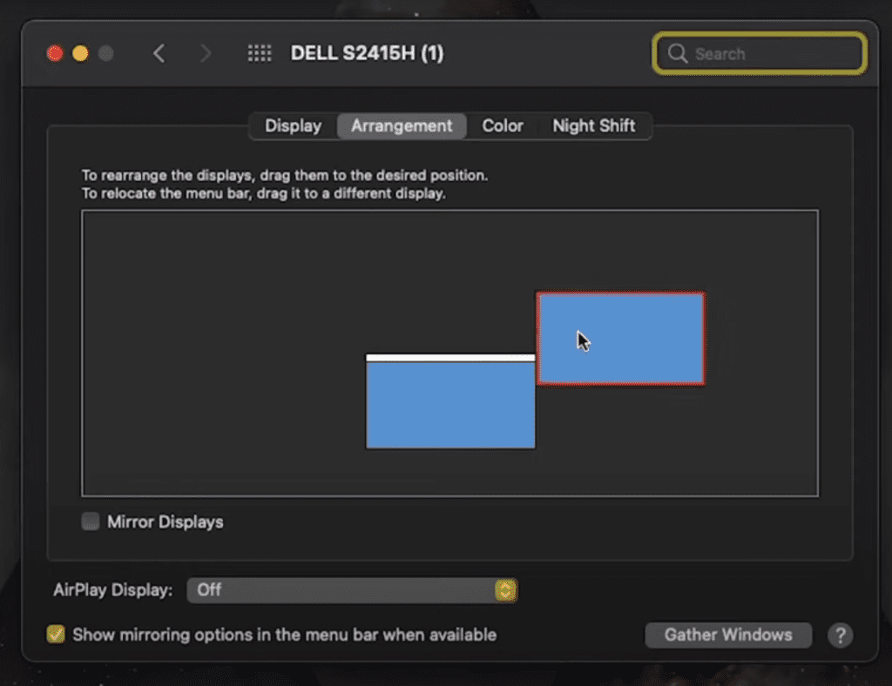Click the AirPlay Display label
Image resolution: width=892 pixels, height=686 pixels.
pos(112,590)
